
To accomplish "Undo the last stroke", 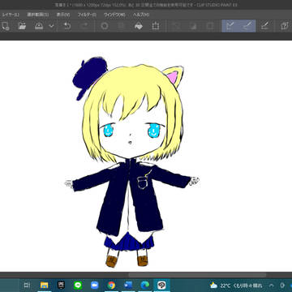I will pyautogui.click(x=67, y=26).
